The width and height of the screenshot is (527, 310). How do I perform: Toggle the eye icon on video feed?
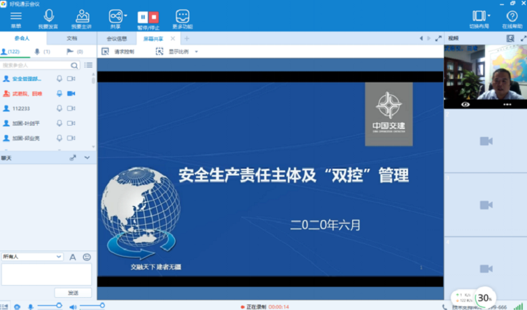click(465, 105)
